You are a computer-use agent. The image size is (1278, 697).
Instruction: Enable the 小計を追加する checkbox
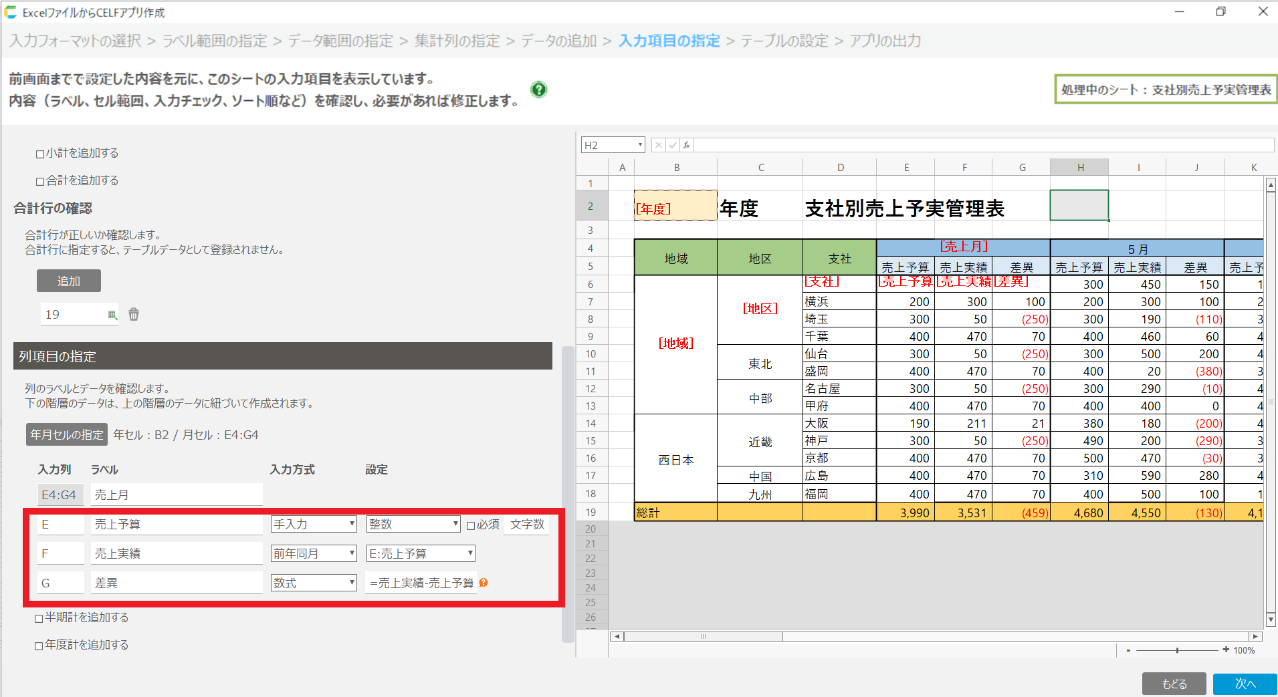click(40, 154)
